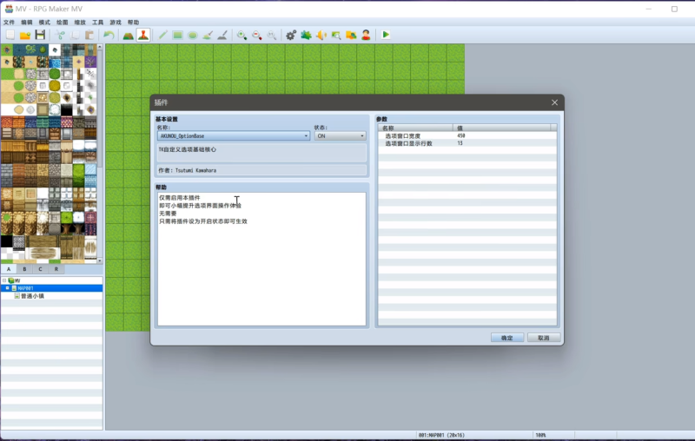Switch to Map mode icon

pos(128,35)
